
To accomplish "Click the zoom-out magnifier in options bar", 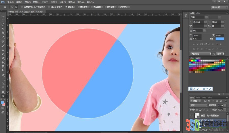I will (x=16, y=7).
